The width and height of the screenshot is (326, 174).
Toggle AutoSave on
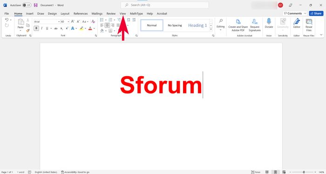[x=27, y=5]
